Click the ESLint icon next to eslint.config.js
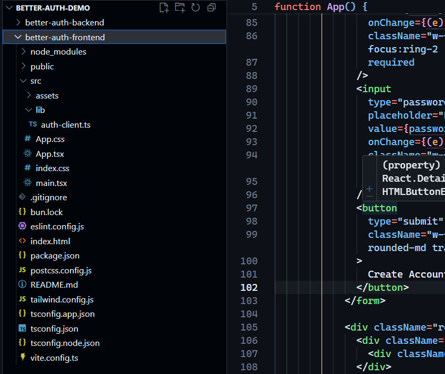 coord(22,226)
